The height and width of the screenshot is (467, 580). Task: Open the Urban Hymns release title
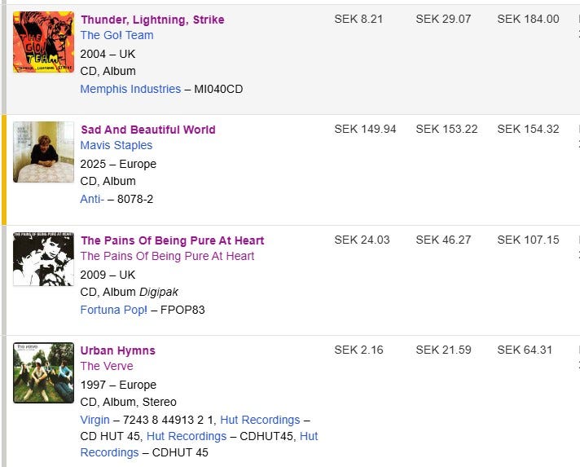[117, 350]
